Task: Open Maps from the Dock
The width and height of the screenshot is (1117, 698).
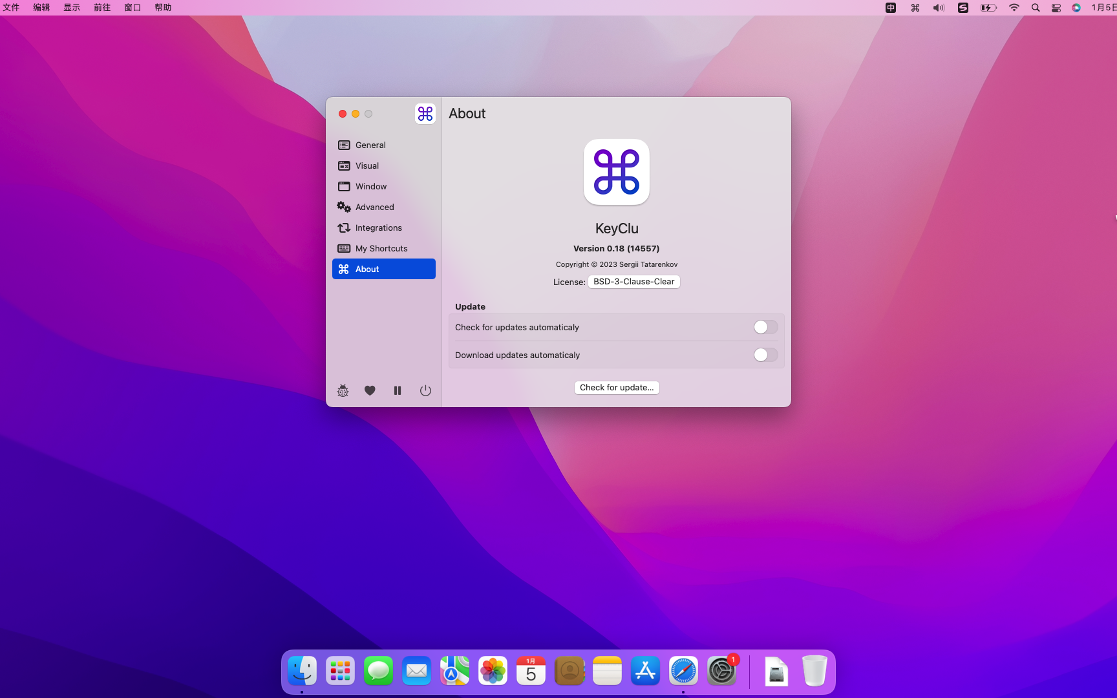Action: 454,672
